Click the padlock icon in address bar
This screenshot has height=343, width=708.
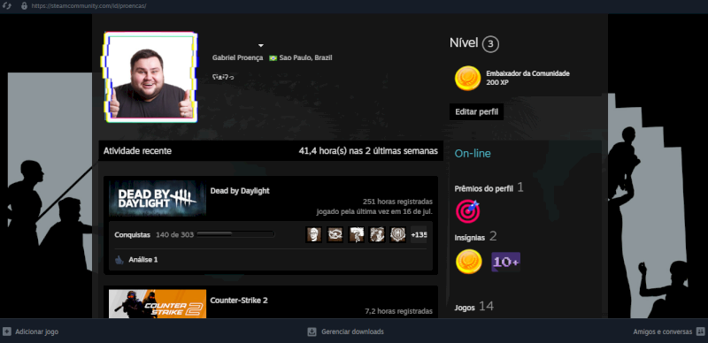coord(24,6)
